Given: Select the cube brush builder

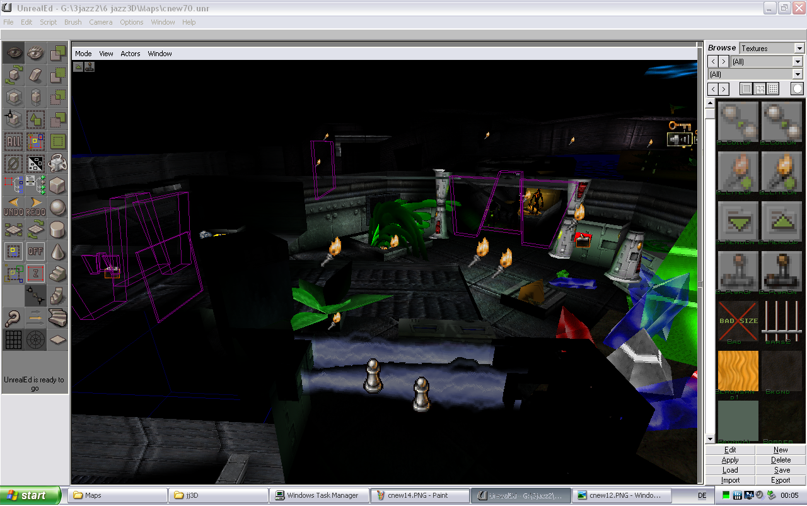Looking at the screenshot, I should [57, 185].
